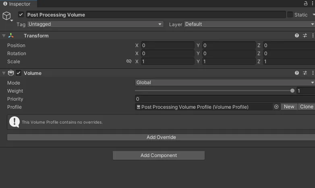Collapse the Transform component foldout

click(4, 36)
